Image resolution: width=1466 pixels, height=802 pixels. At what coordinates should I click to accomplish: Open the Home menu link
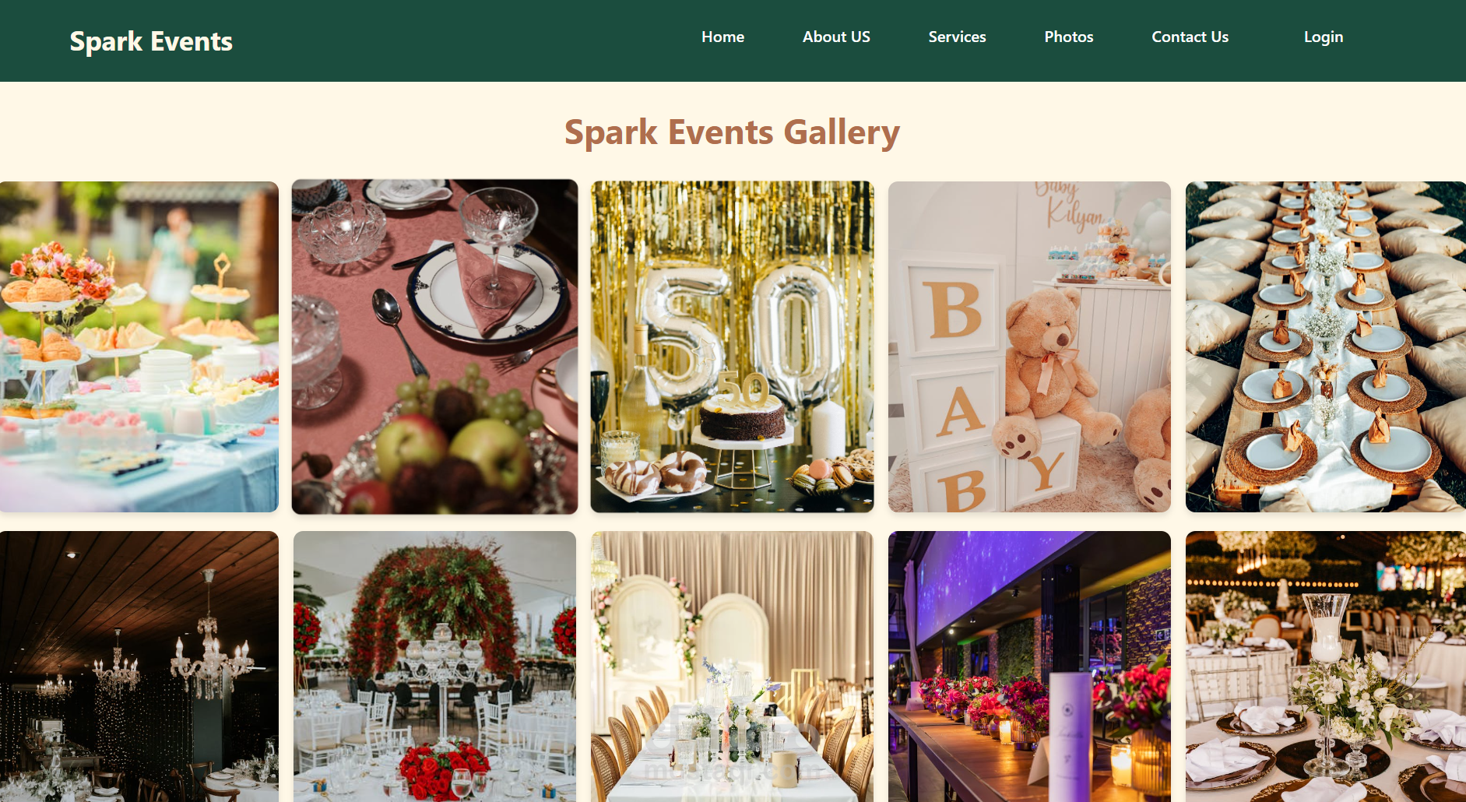pos(722,37)
